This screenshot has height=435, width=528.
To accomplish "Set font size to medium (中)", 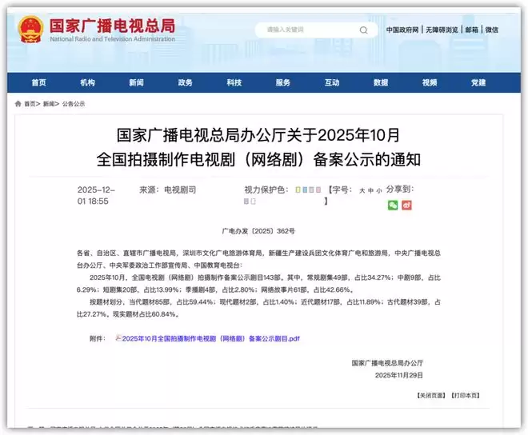I will coord(370,191).
